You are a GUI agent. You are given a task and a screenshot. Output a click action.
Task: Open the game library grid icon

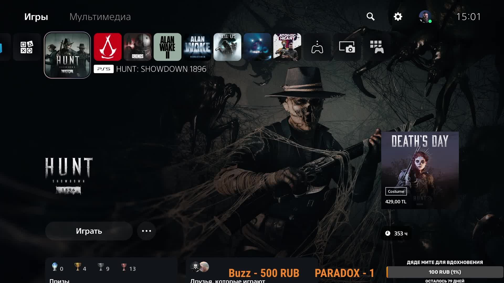pyautogui.click(x=377, y=47)
